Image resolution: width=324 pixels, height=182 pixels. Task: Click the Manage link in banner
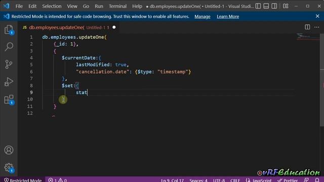202,17
